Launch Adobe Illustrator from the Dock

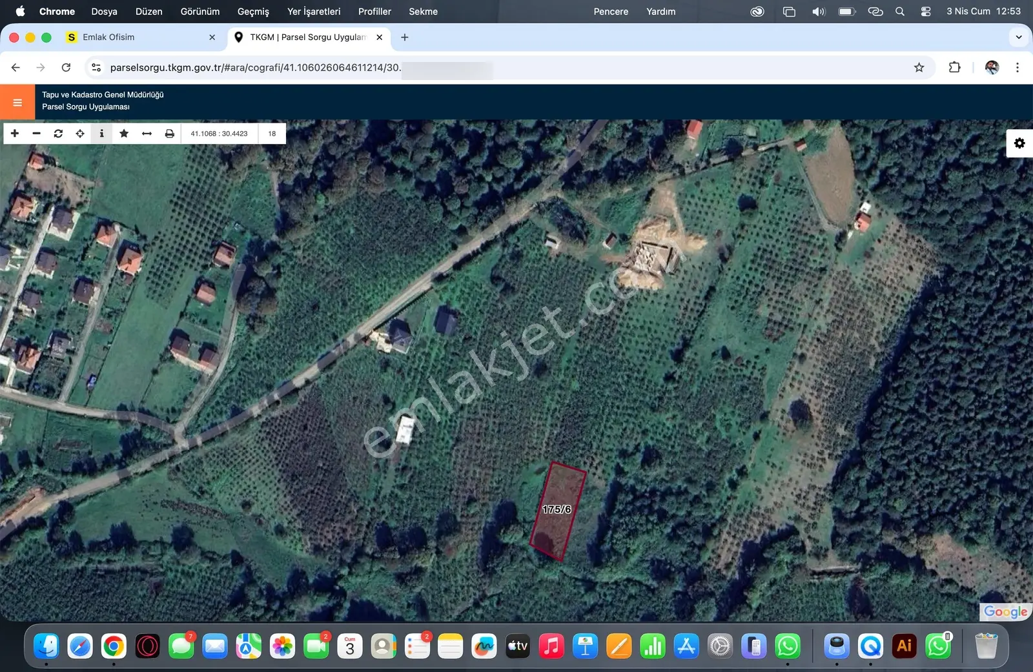point(905,646)
